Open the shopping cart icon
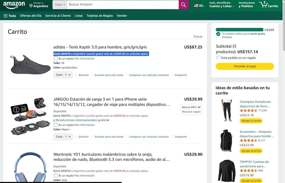285x183 pixels. pos(269,4)
